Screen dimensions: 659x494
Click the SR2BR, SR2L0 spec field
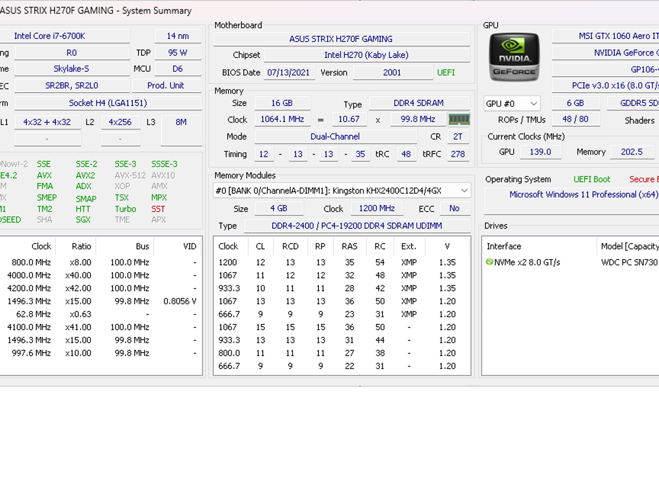[72, 86]
